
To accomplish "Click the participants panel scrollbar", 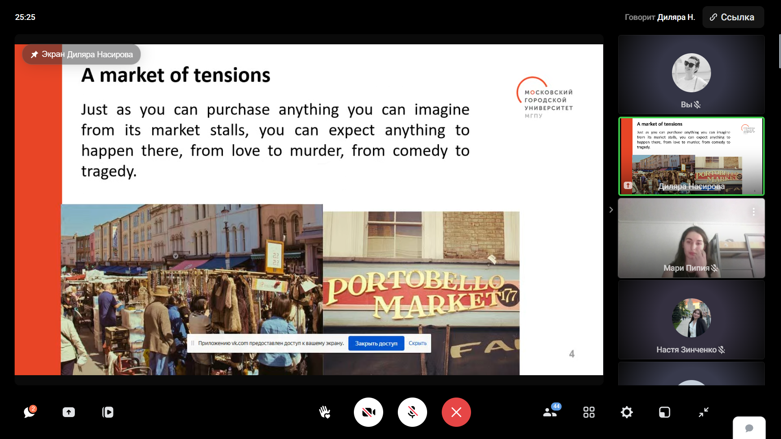I will click(x=779, y=51).
